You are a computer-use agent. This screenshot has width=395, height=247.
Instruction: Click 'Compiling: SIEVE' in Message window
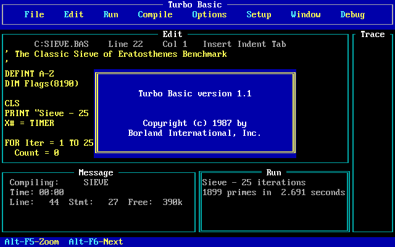(59, 182)
